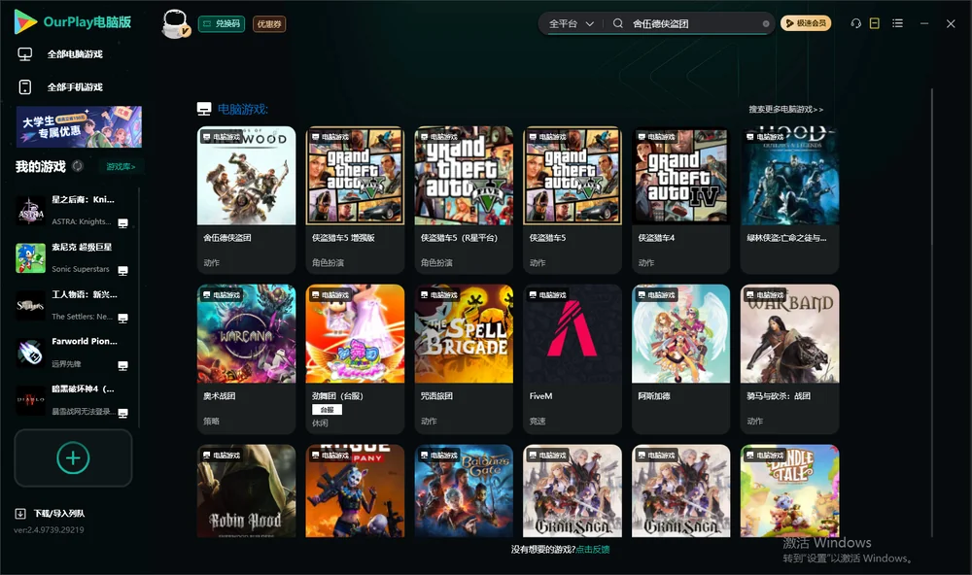Click the 电脑游戏 badge on the Warband cover
Viewport: 972px width, 575px height.
(x=765, y=295)
